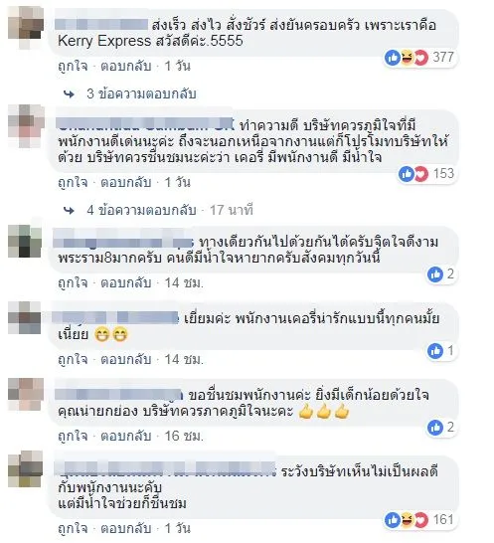Click like icon on เยี่ยมค่ะ comment
The image size is (494, 543).
click(435, 351)
